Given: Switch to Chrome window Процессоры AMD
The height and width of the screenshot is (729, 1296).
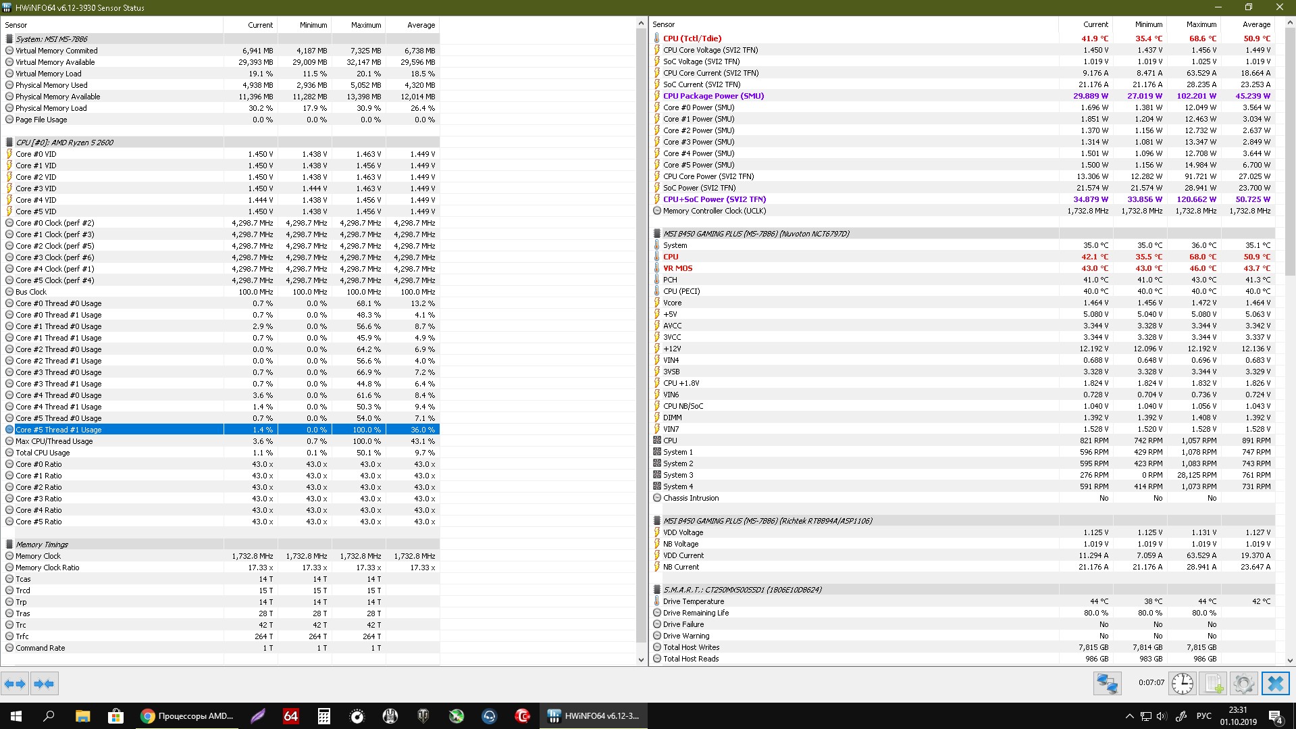Looking at the screenshot, I should [x=187, y=716].
